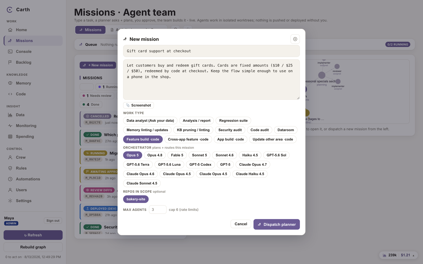Open Monitoring in the sidebar
The image size is (423, 264).
33,126
